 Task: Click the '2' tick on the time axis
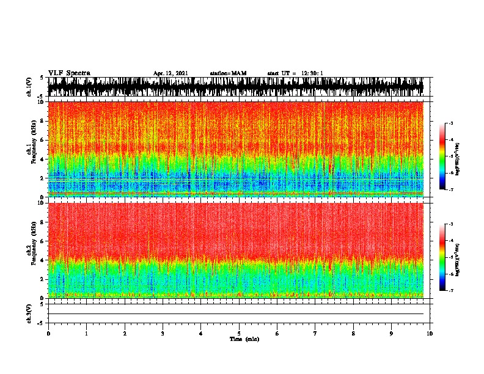tap(125, 333)
